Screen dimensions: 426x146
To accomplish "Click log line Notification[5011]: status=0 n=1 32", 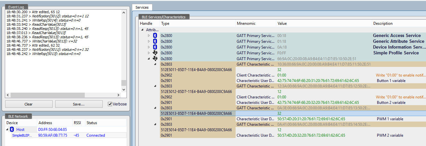I will pos(48,50).
